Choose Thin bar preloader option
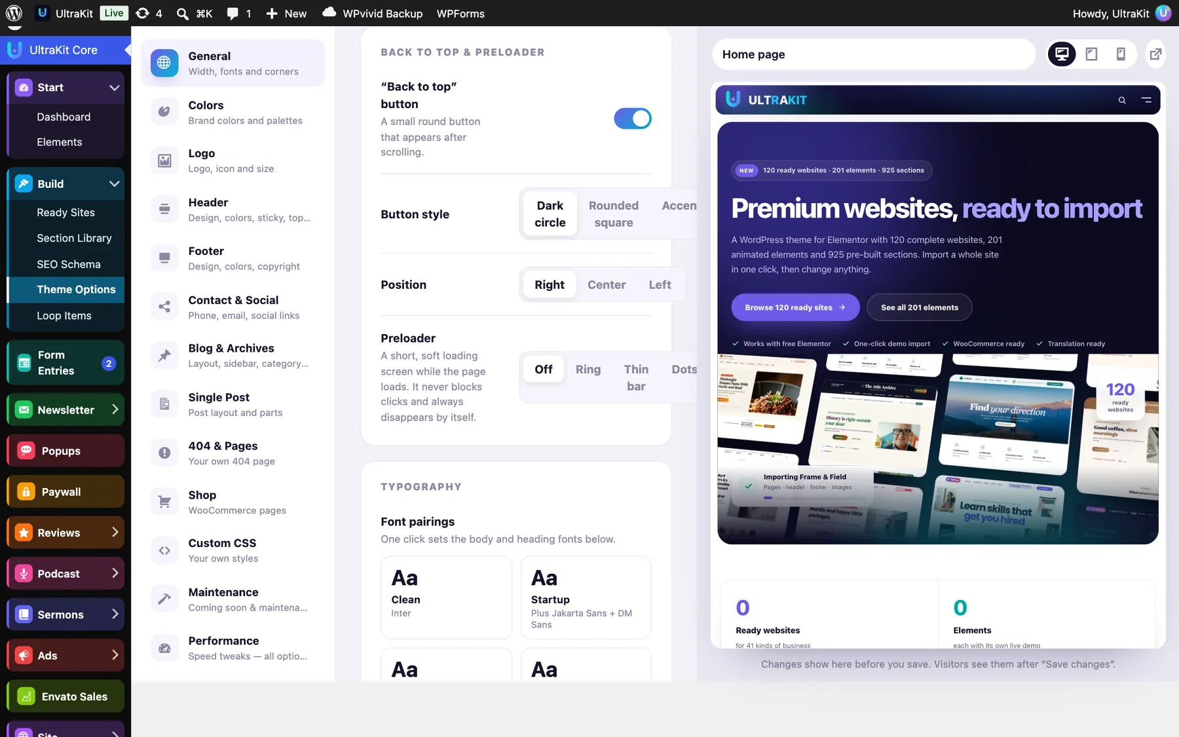 coord(636,378)
